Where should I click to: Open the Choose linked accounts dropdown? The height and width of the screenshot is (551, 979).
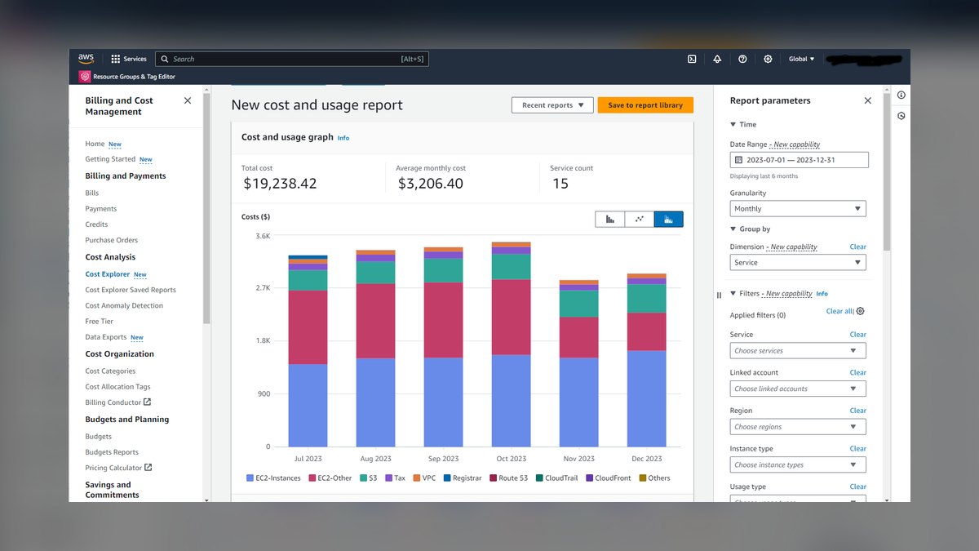798,389
